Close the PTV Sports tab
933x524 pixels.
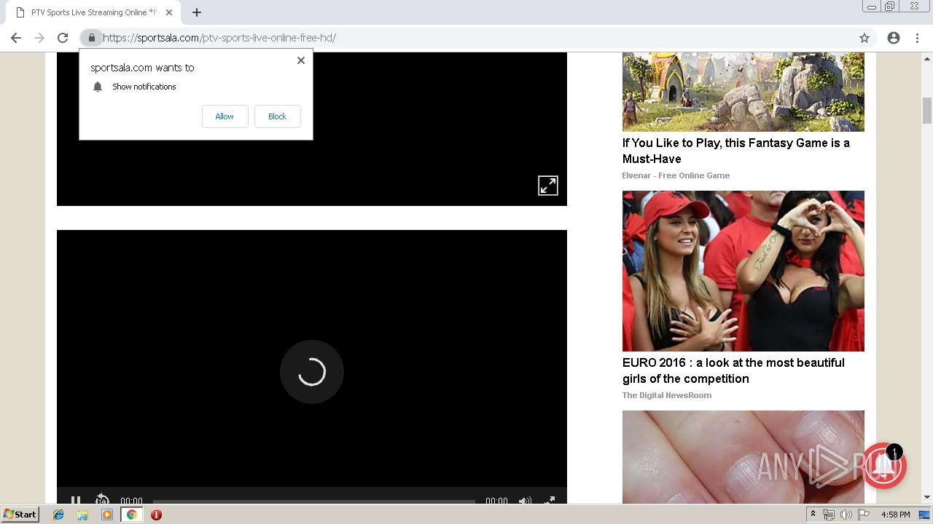tap(169, 12)
